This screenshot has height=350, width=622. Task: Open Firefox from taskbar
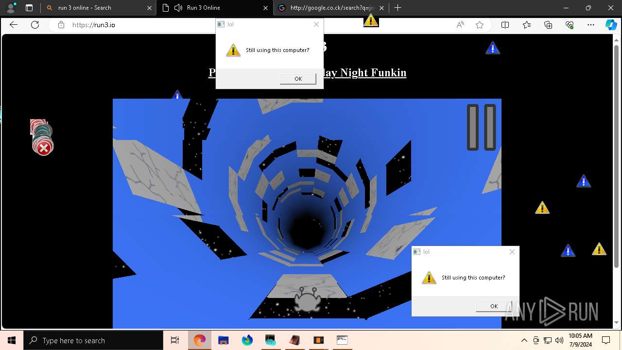(x=247, y=340)
